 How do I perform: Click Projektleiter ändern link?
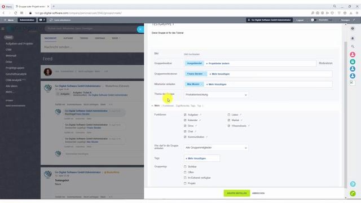tap(218, 63)
